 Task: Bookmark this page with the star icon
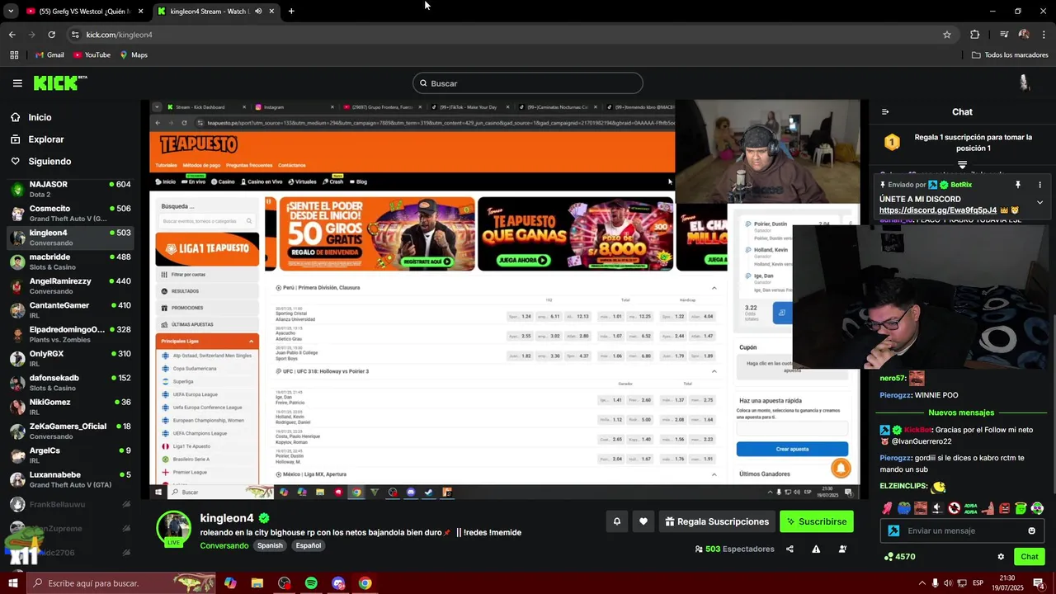[947, 35]
